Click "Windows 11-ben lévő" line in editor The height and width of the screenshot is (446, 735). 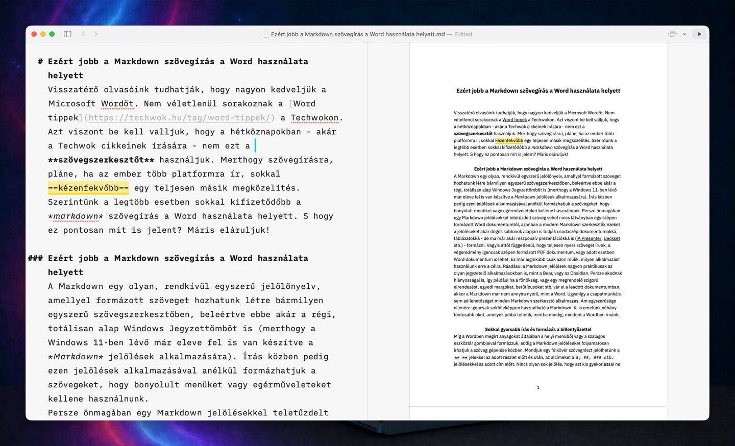point(181,343)
